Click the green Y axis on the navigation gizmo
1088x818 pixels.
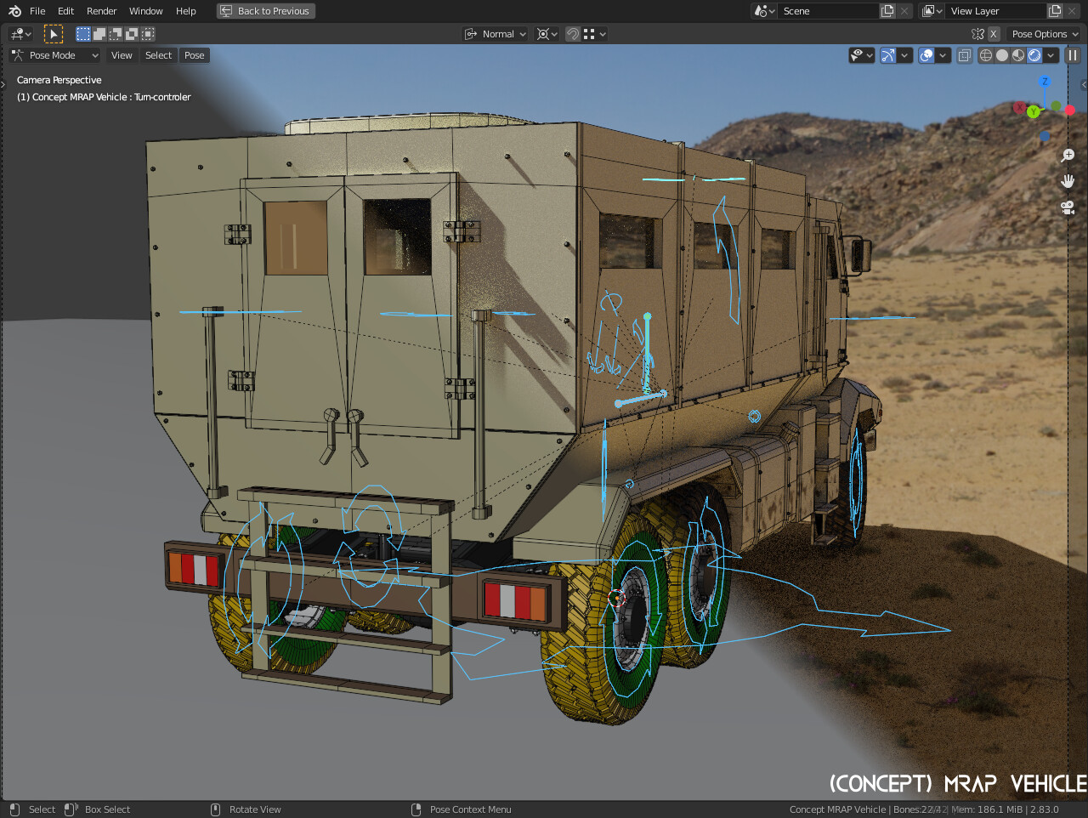pyautogui.click(x=1033, y=111)
